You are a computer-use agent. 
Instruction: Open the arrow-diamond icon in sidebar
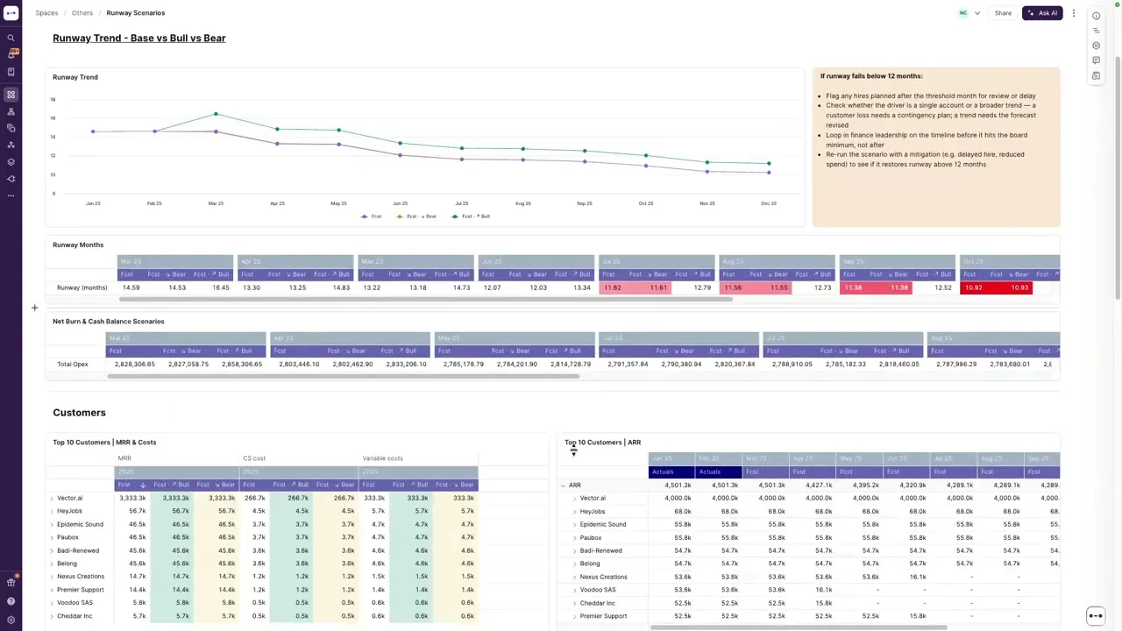[x=11, y=179]
